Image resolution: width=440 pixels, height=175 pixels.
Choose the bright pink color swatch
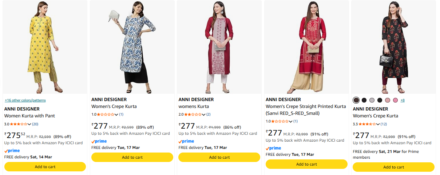click(396, 100)
